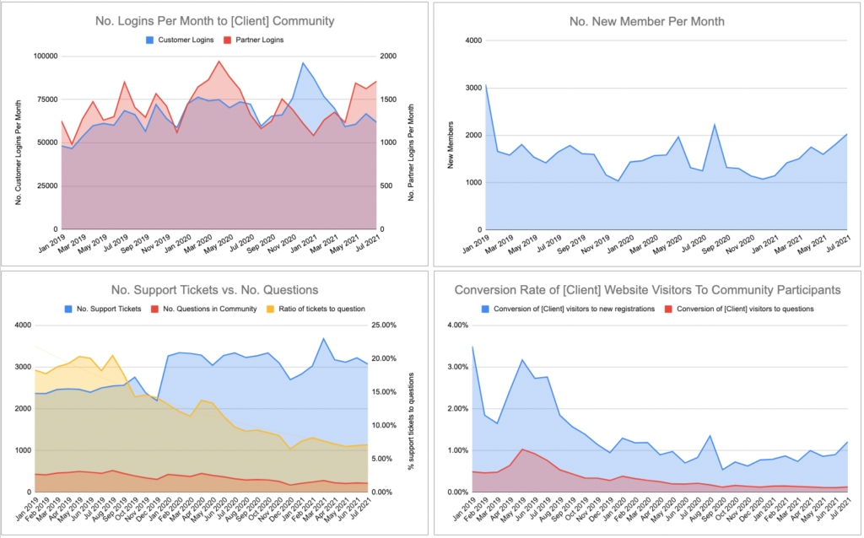Click the 'Customer Logins' legend label

[186, 40]
